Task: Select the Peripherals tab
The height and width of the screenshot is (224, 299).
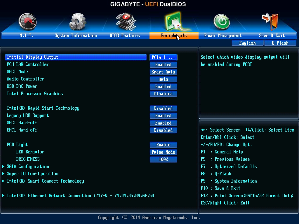Action: [174, 35]
